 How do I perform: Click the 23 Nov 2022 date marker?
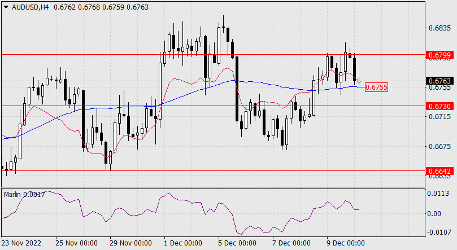23,243
